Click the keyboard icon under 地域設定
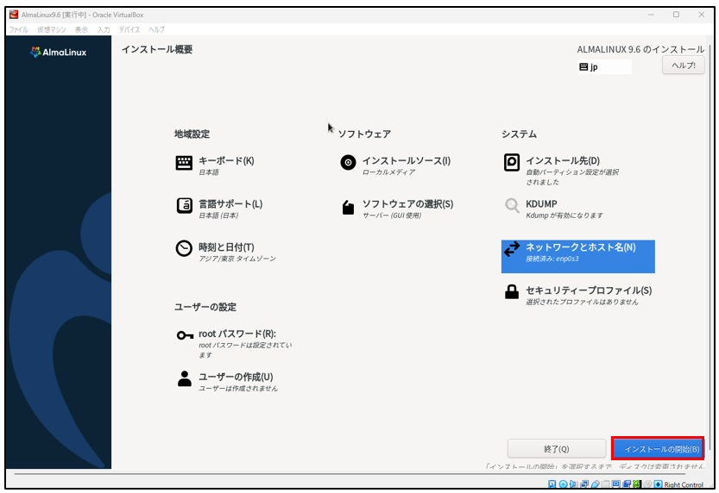 [x=184, y=163]
